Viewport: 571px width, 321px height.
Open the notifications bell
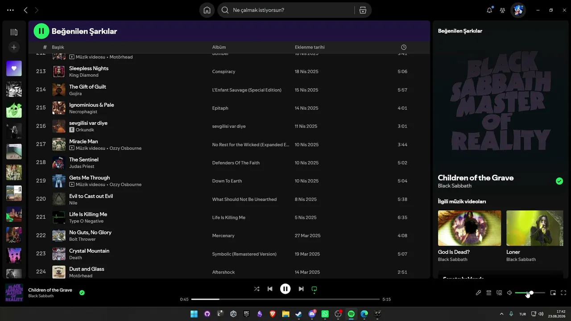pos(489,10)
